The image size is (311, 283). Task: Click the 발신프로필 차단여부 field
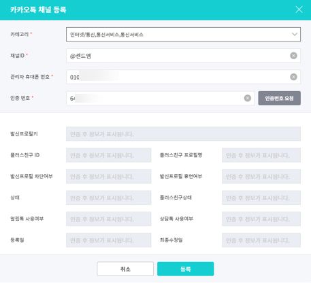[x=108, y=176]
